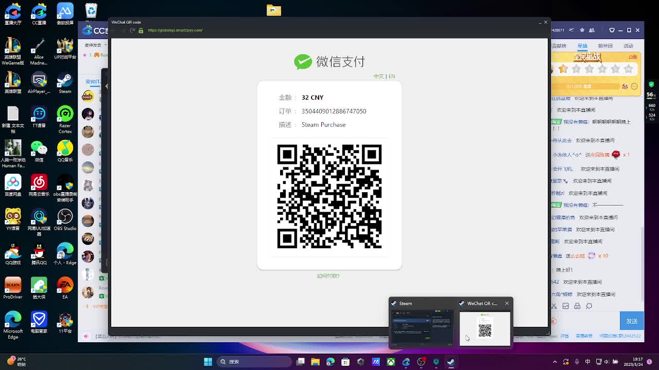This screenshot has width=659, height=370.
Task: Click the payment page URL address
Action: point(175,30)
